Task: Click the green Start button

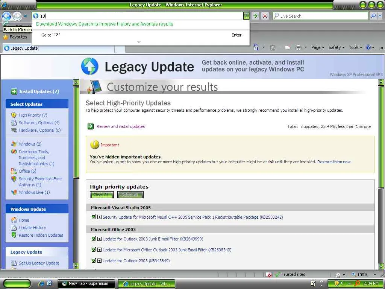Action: (17, 284)
